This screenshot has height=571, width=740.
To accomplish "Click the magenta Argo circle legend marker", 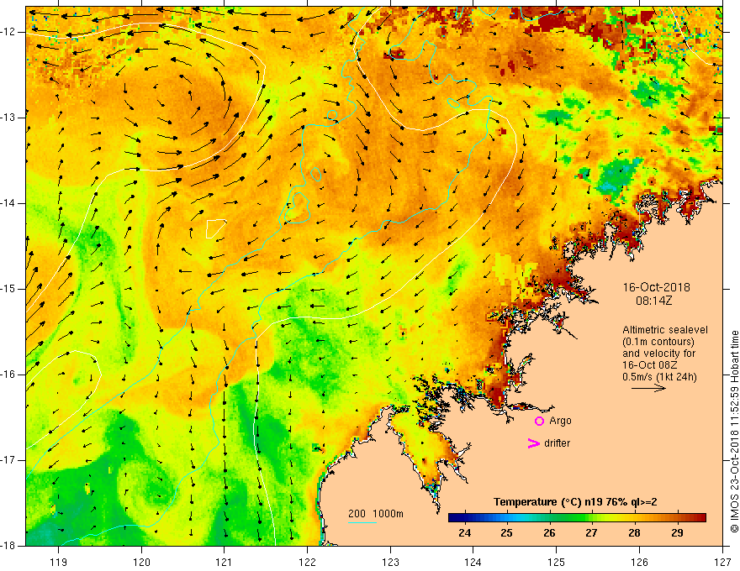I will tap(539, 422).
